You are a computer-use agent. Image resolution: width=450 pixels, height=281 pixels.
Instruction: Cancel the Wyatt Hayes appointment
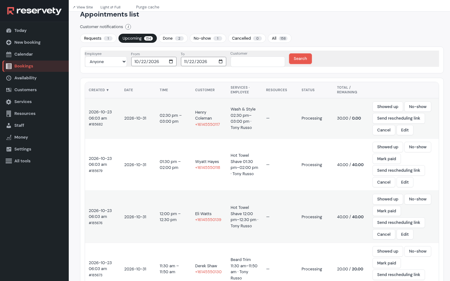384,182
